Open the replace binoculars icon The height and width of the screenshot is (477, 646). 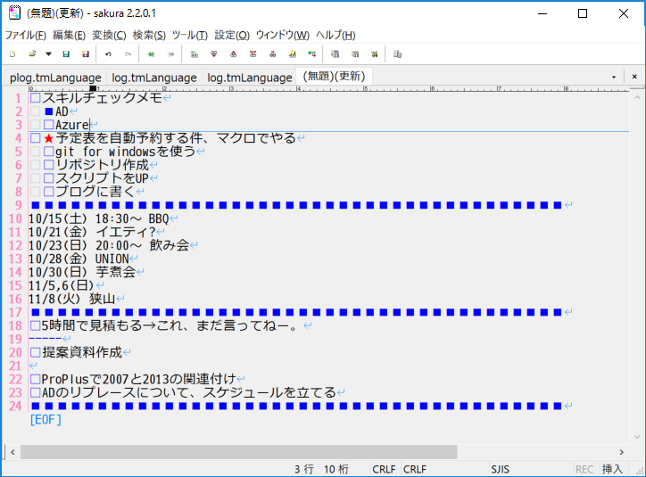point(253,53)
